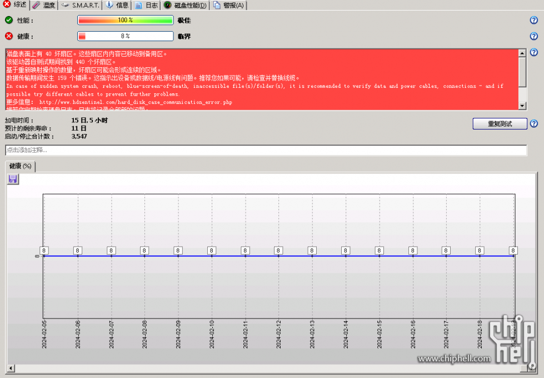Image resolution: width=544 pixels, height=378 pixels.
Task: Click the warning line mentioning 40 坏扇区
Action: 87,54
